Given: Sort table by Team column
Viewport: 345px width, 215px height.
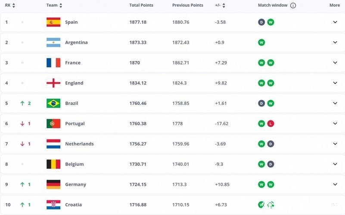Looking at the screenshot, I should click(x=60, y=6).
